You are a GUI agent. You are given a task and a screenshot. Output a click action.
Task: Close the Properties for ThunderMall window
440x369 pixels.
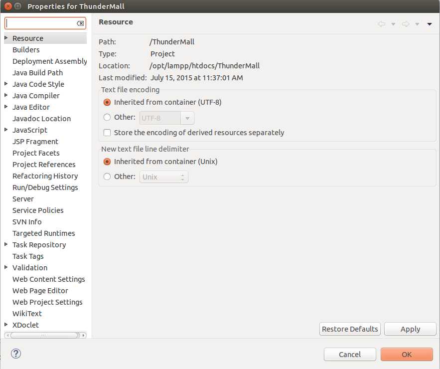click(8, 6)
